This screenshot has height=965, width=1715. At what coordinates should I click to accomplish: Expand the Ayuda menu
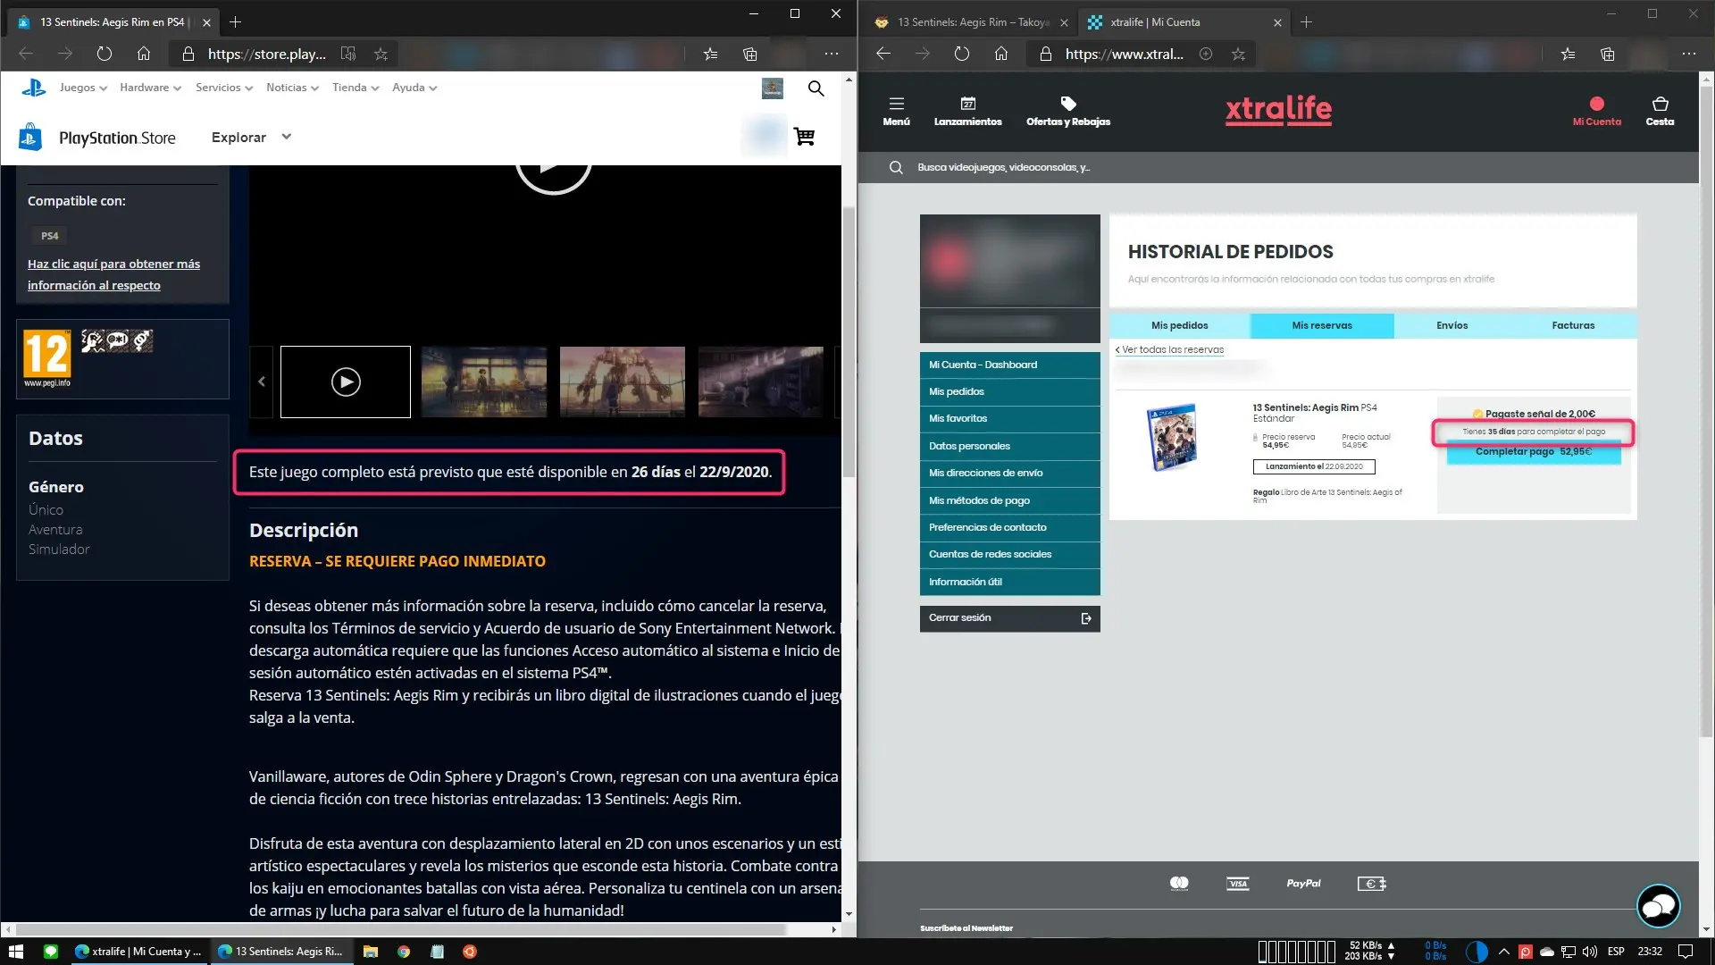tap(414, 88)
